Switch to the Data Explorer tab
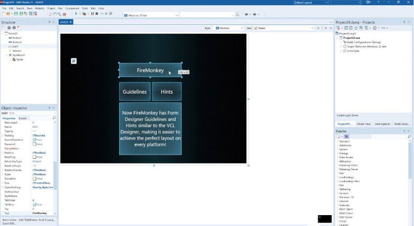The height and width of the screenshot is (226, 414). point(382,124)
